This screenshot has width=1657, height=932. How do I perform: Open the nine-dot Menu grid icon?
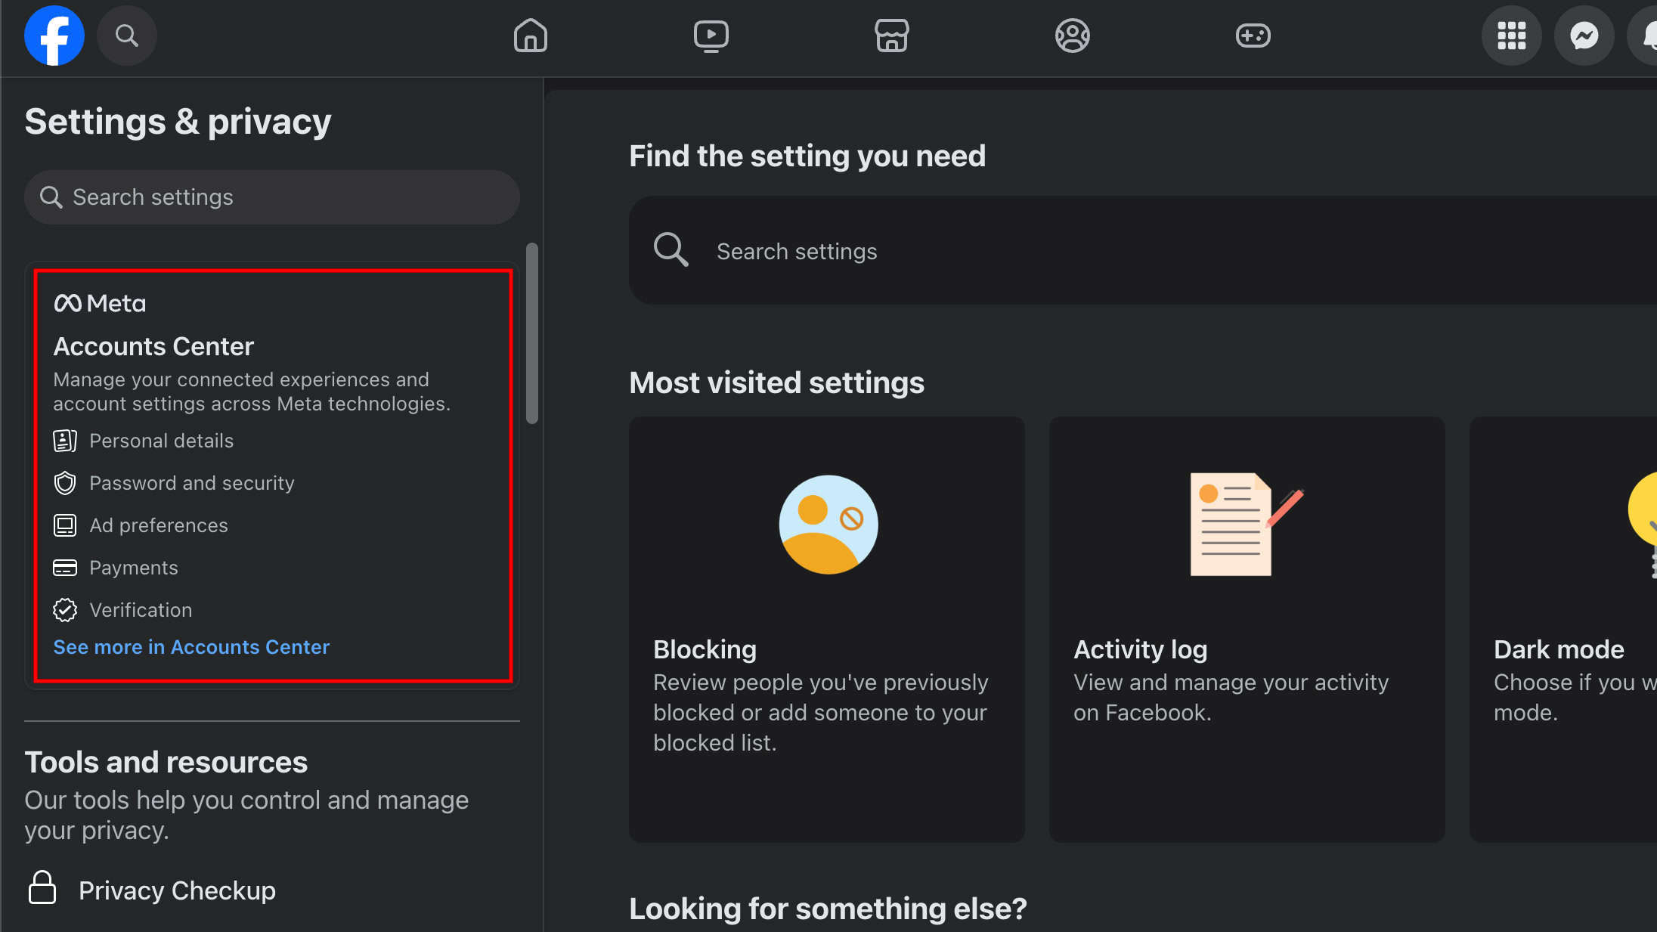click(x=1511, y=36)
